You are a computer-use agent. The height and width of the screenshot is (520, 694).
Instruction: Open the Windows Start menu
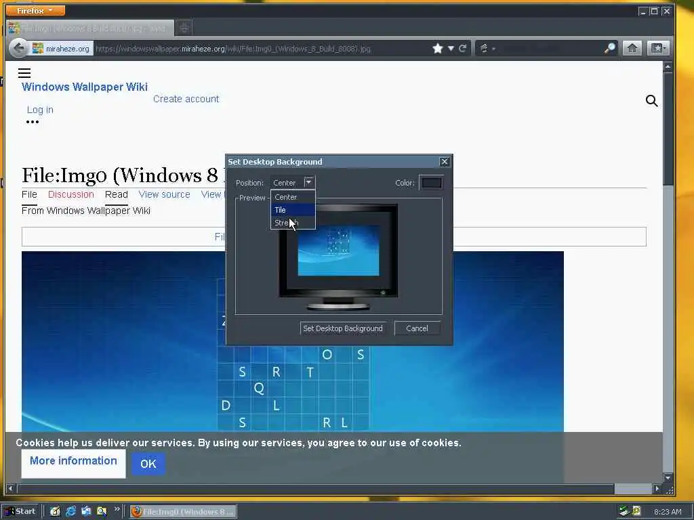[x=20, y=511]
